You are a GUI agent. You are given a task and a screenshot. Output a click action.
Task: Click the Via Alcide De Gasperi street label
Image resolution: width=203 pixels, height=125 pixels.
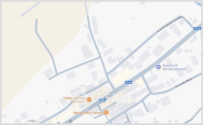click(170, 24)
